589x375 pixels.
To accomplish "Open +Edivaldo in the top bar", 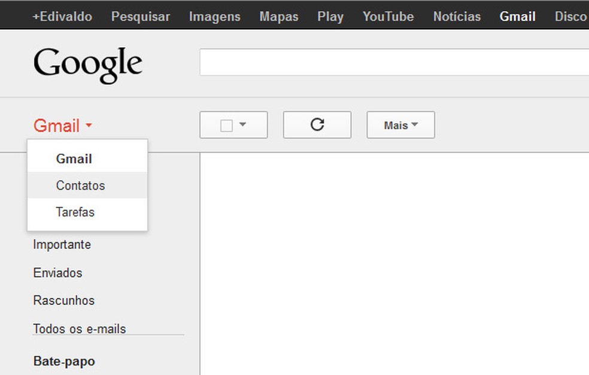I will tap(62, 17).
